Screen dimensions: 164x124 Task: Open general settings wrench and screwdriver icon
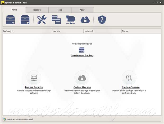[42, 20]
